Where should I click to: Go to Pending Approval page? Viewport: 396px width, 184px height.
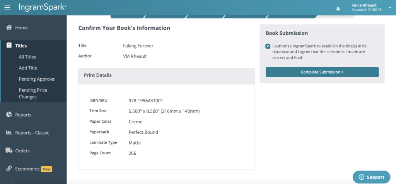(x=37, y=79)
